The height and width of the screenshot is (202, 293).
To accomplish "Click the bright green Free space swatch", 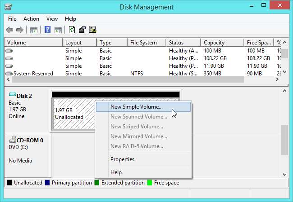I will [x=150, y=183].
